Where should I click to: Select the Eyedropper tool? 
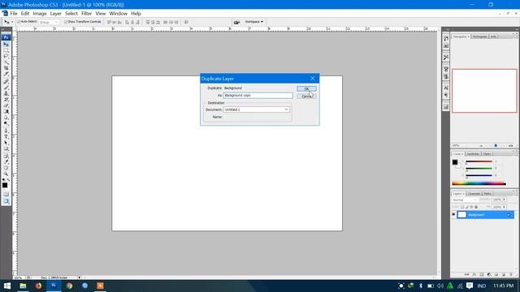(x=6, y=161)
